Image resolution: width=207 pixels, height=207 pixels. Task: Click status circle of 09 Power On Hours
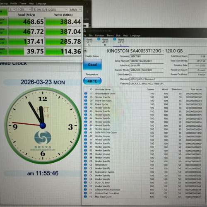[x=86, y=101]
